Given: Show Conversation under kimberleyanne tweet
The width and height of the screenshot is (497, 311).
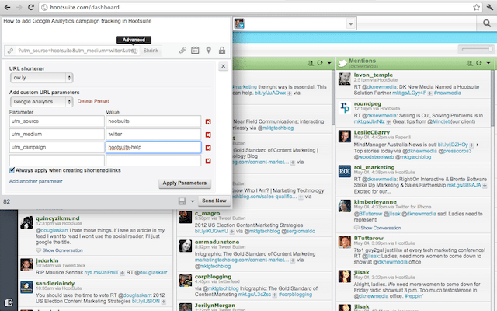Looking at the screenshot, I should tap(381, 228).
